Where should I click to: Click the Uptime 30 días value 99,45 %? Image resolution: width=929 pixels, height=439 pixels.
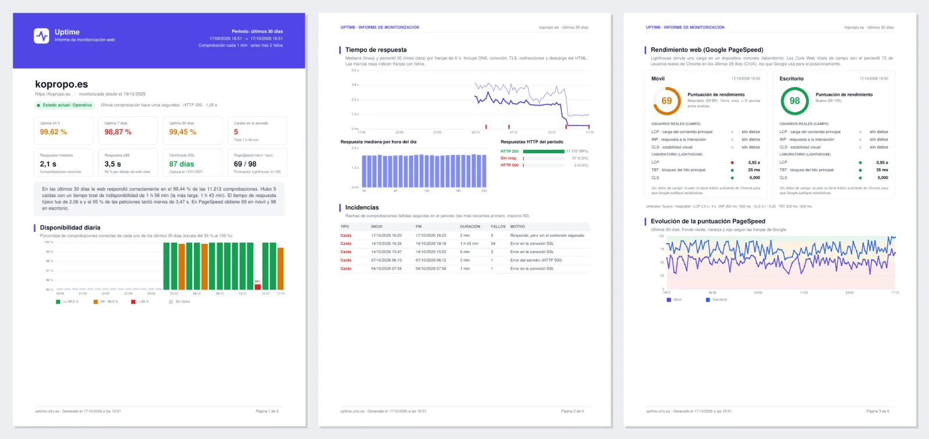(x=183, y=132)
